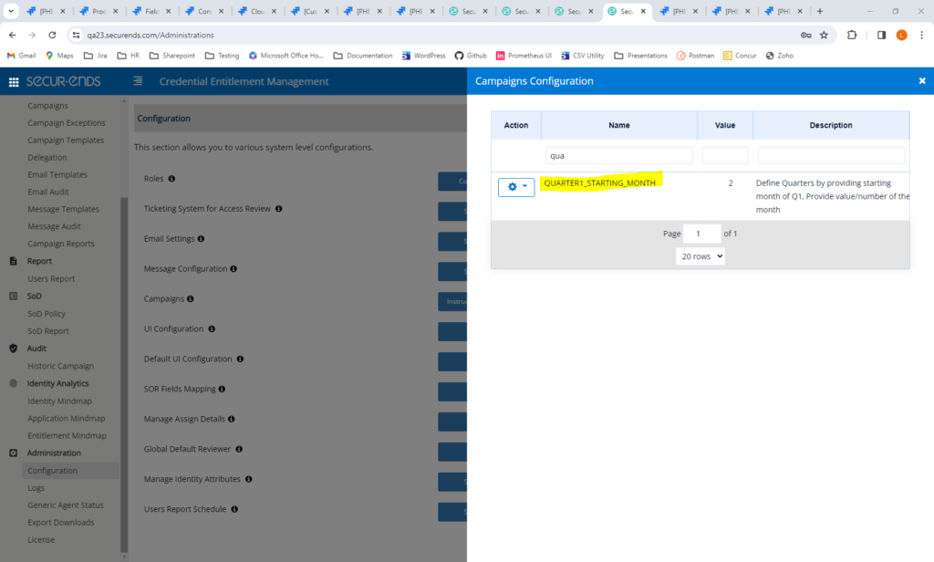934x562 pixels.
Task: Click the page number input box
Action: click(701, 234)
